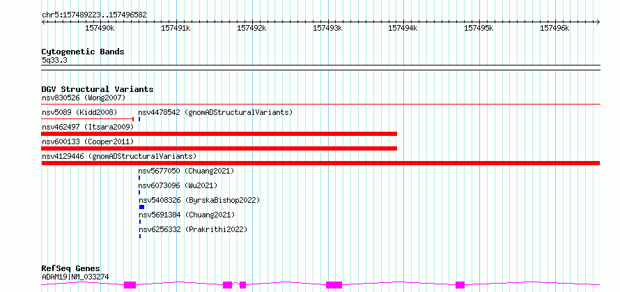Image resolution: width=620 pixels, height=292 pixels.
Task: Click the blue nsv6073096 variant marker
Action: [x=139, y=192]
